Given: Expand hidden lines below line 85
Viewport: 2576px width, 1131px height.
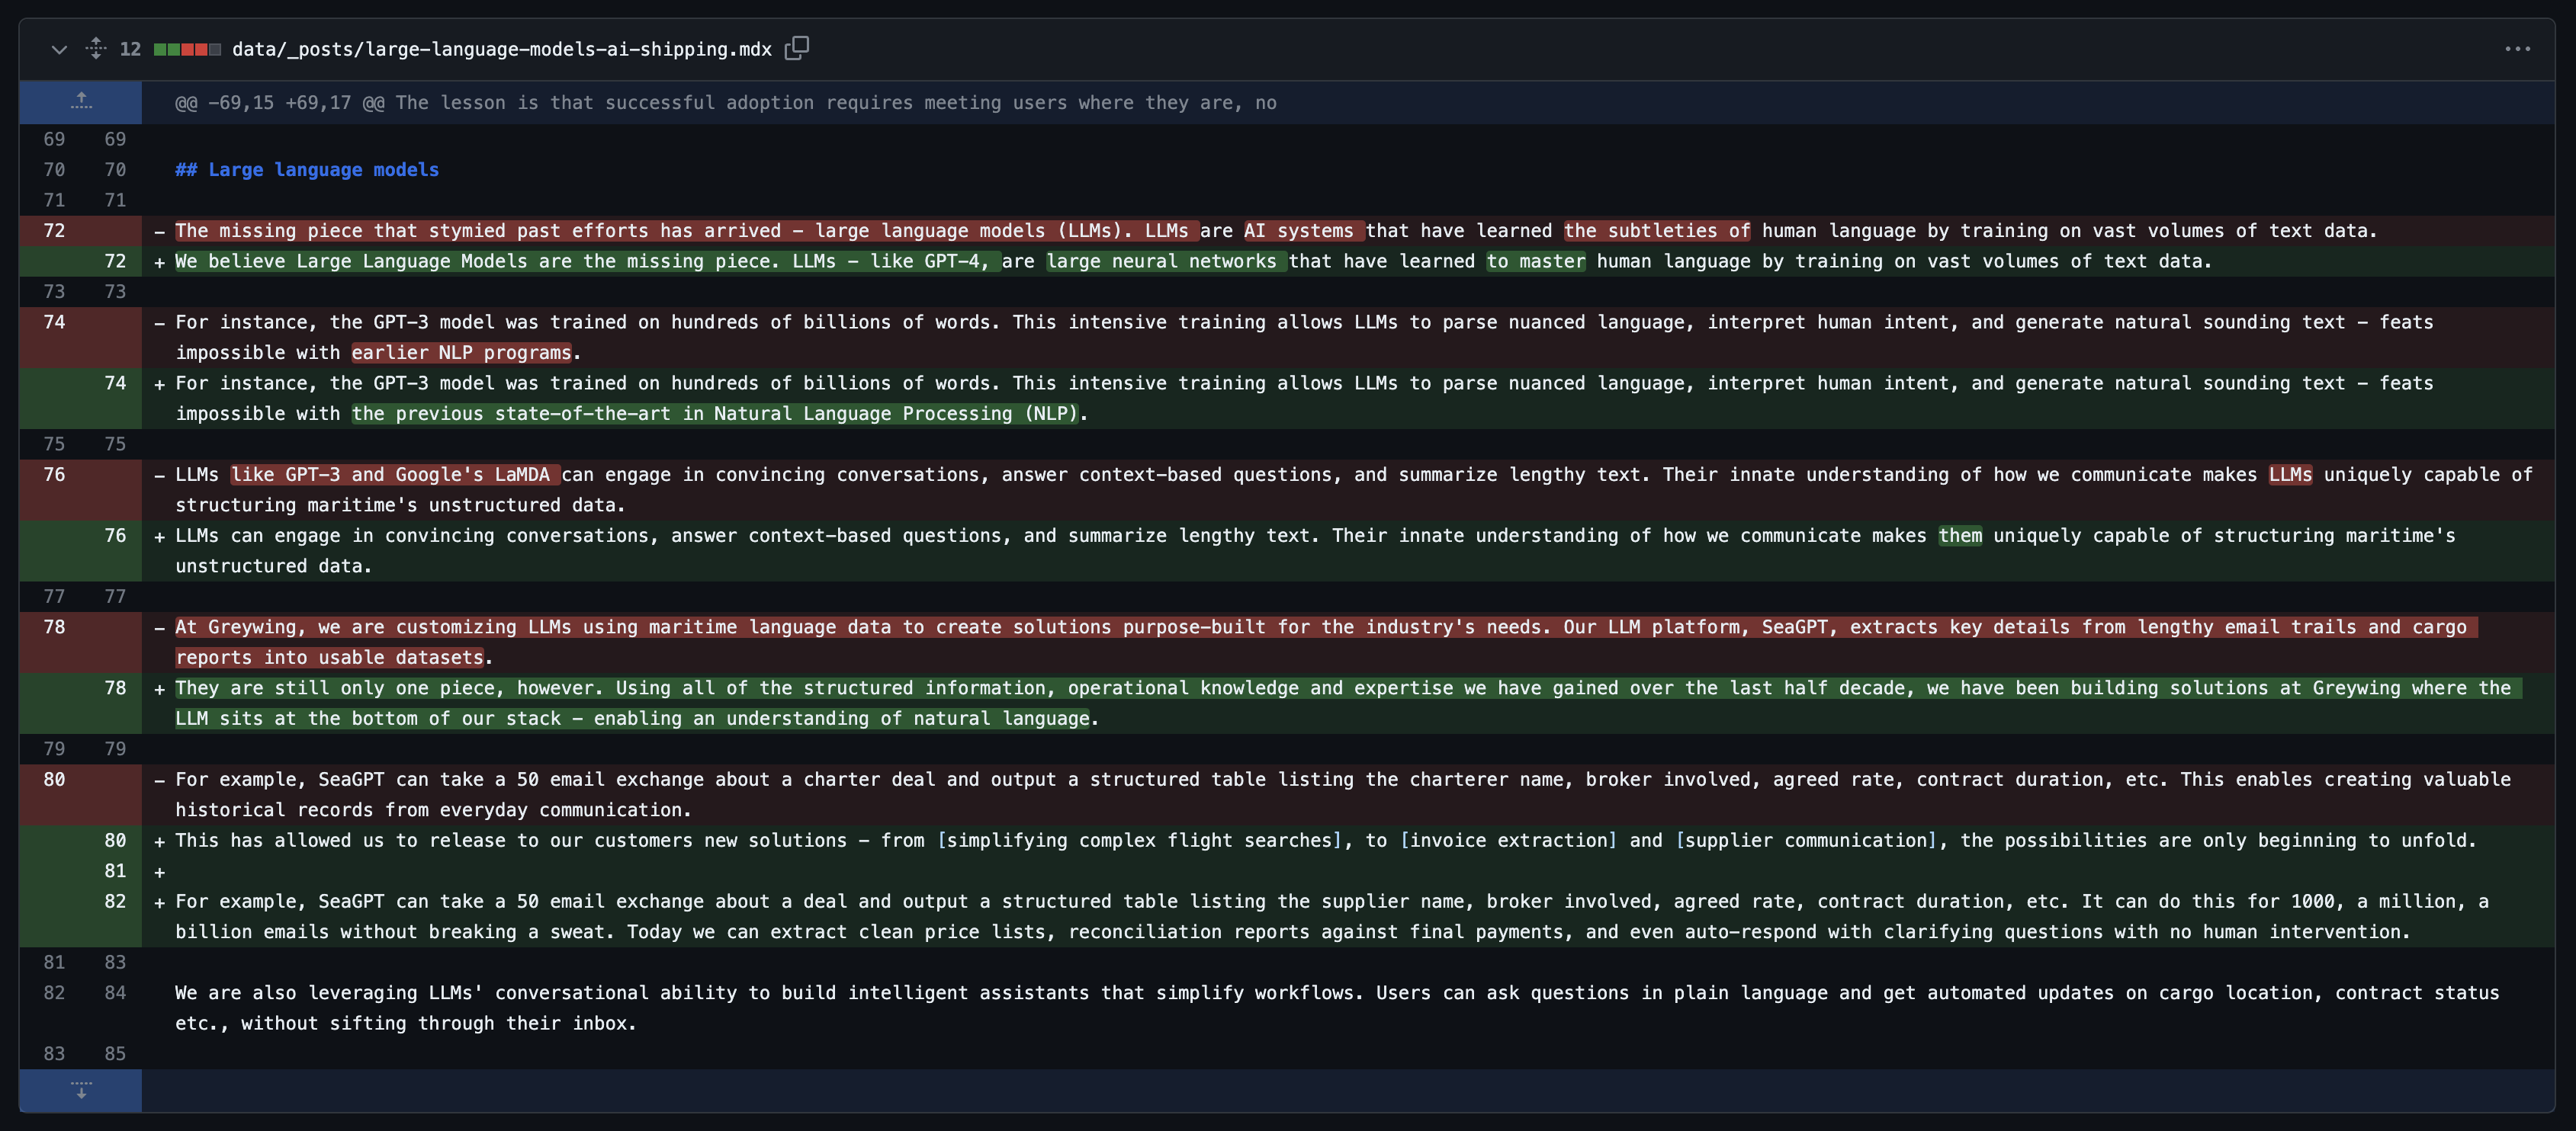Looking at the screenshot, I should [x=81, y=1090].
